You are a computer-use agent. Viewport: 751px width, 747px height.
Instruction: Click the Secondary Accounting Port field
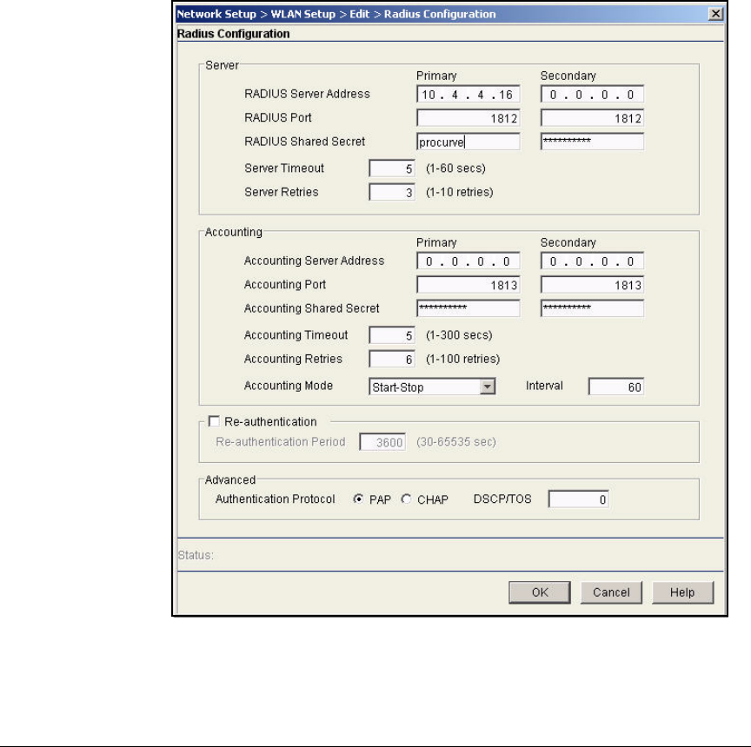(x=593, y=285)
